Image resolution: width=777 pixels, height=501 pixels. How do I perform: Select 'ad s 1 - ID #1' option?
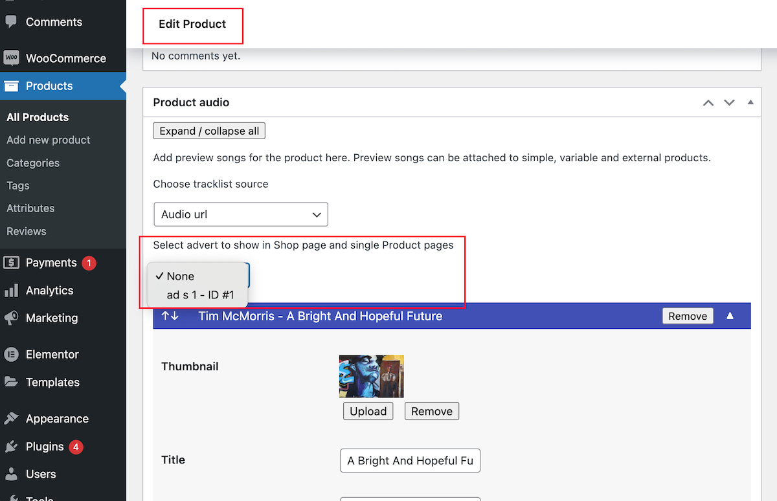tap(200, 295)
